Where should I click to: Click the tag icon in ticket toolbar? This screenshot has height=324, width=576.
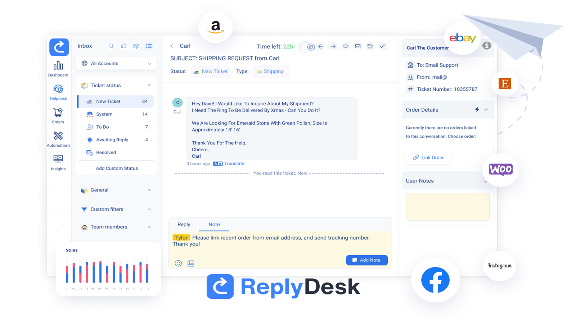[370, 46]
